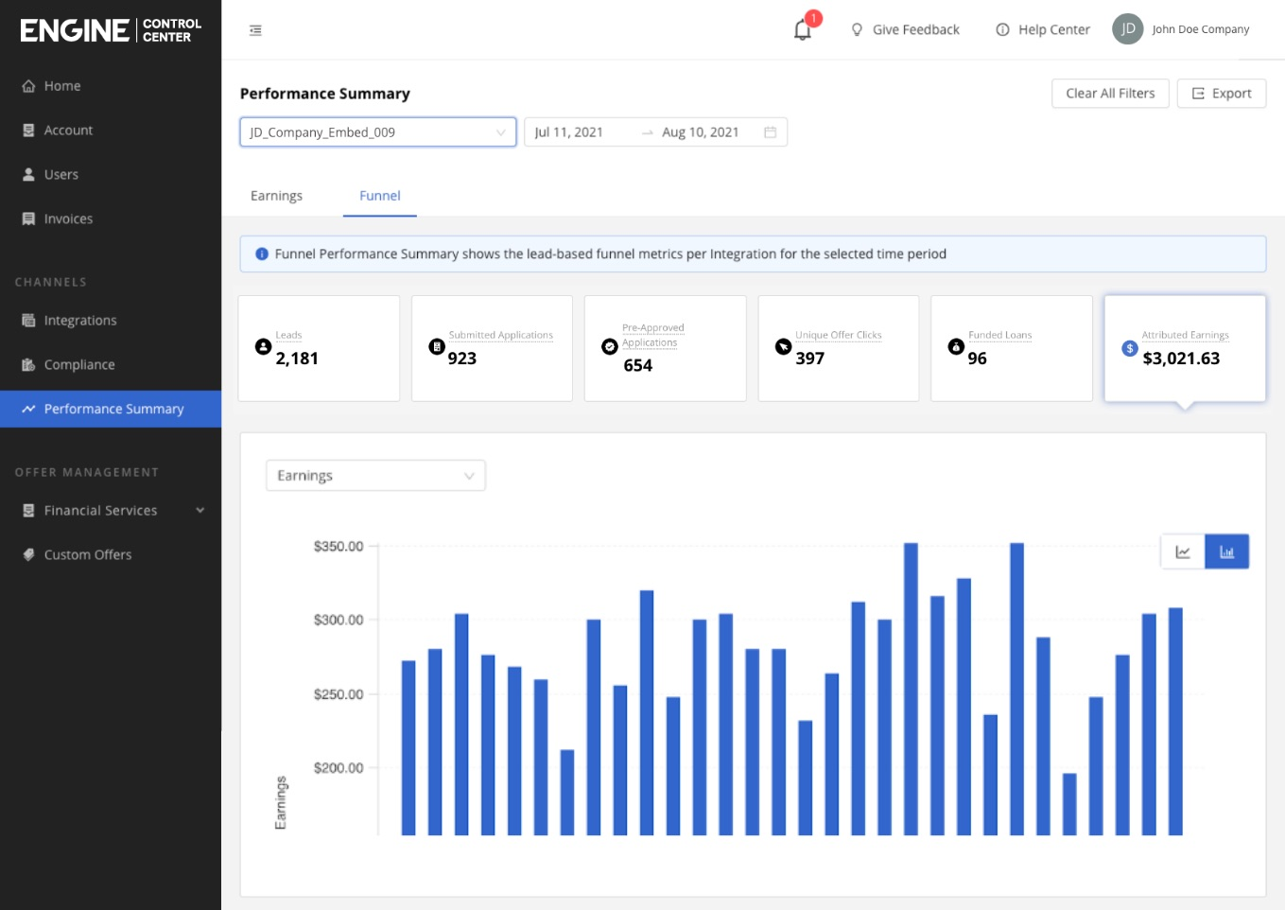Select the Leads metric card

(x=319, y=348)
